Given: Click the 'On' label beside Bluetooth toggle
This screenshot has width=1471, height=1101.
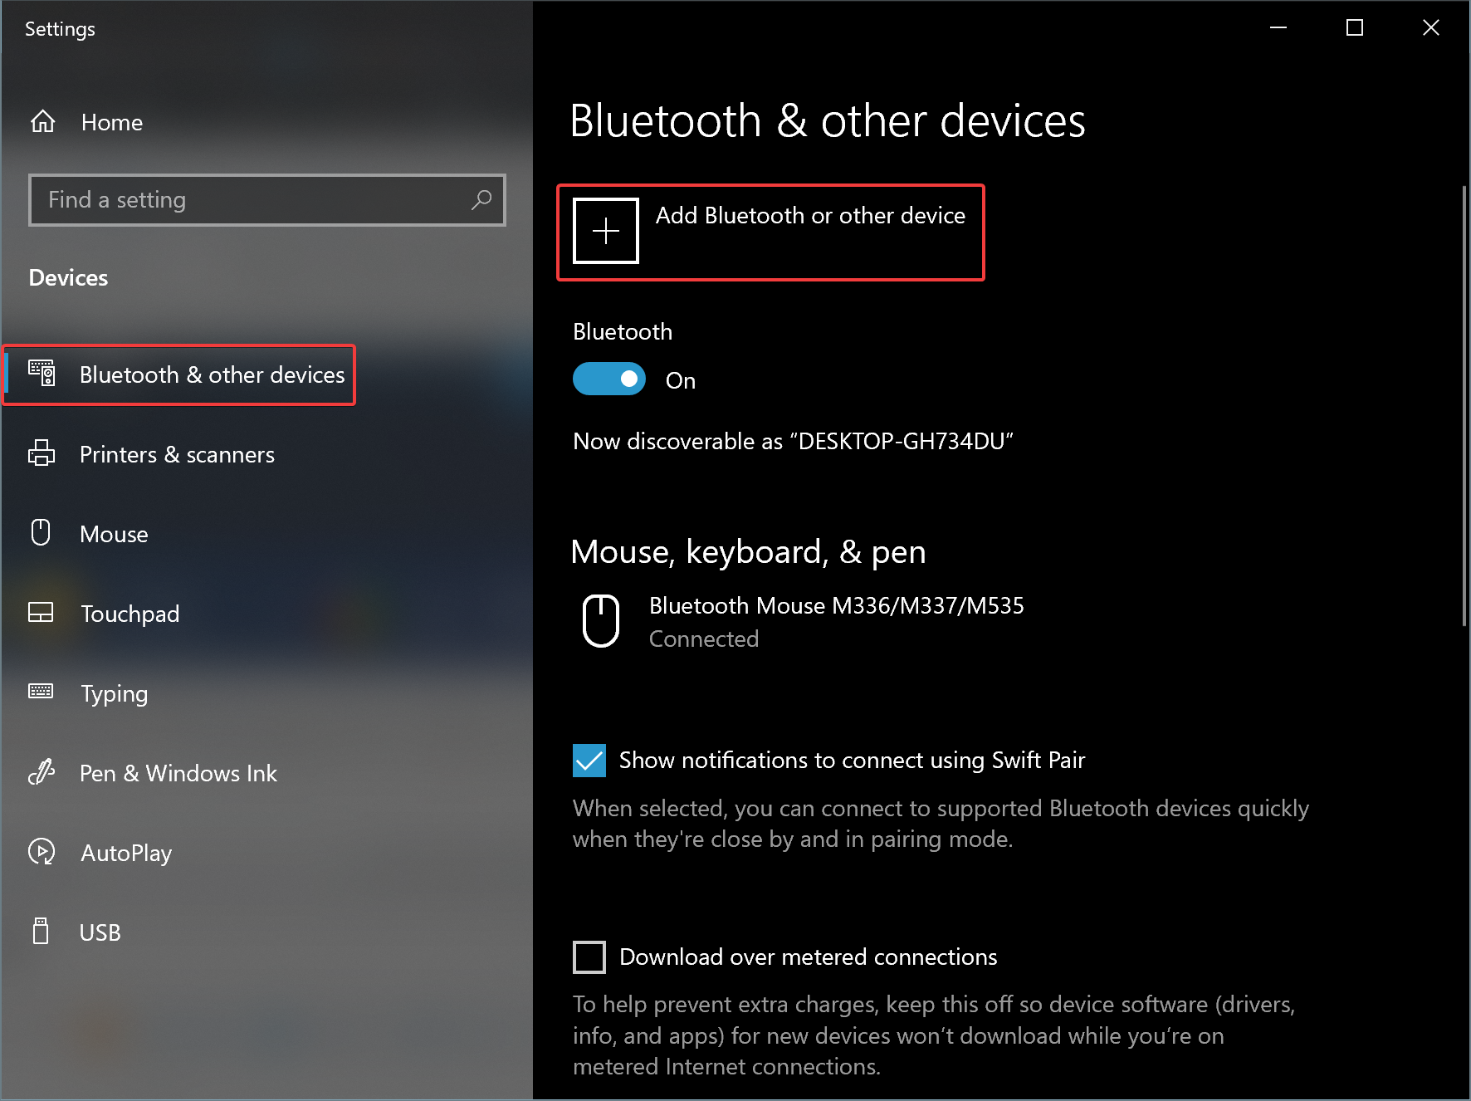Looking at the screenshot, I should [x=680, y=381].
